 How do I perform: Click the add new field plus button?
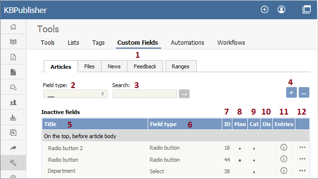pyautogui.click(x=292, y=92)
